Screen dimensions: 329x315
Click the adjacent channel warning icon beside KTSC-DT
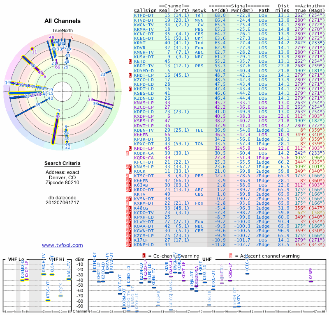127,176
